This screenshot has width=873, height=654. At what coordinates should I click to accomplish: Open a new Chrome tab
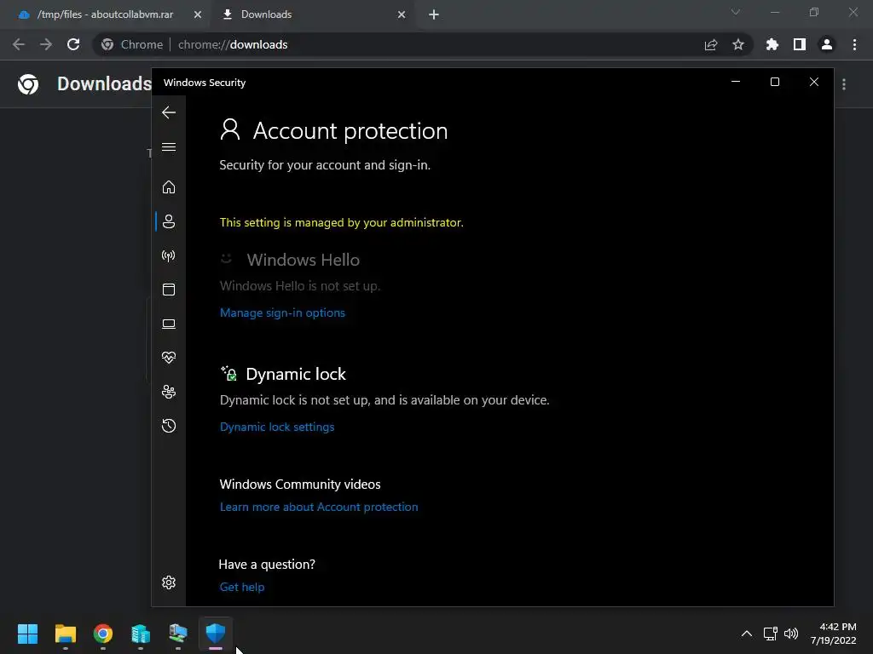(x=434, y=14)
